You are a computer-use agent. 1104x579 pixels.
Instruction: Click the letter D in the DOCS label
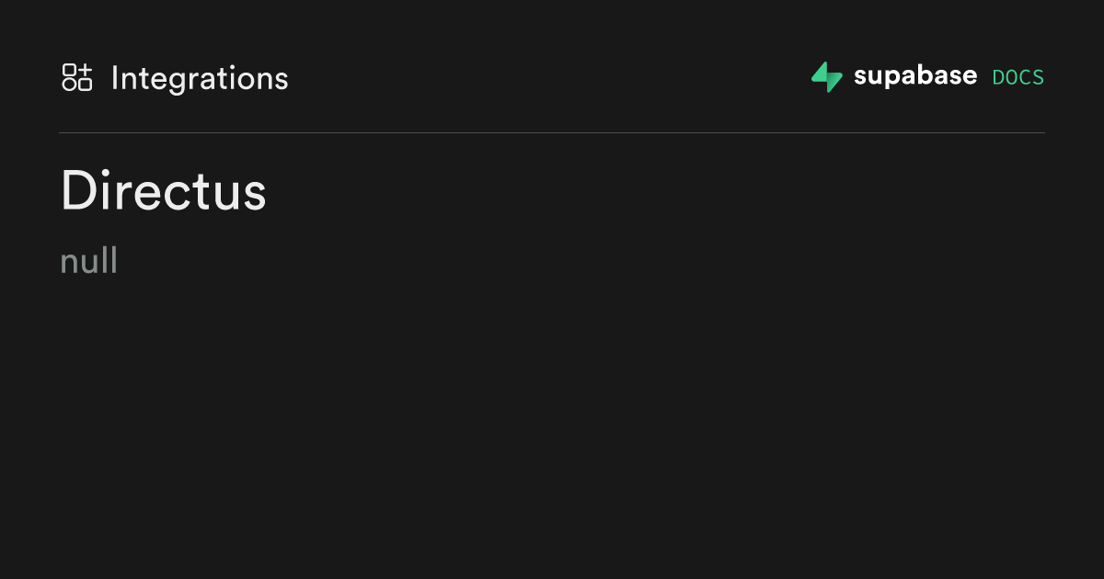(998, 77)
